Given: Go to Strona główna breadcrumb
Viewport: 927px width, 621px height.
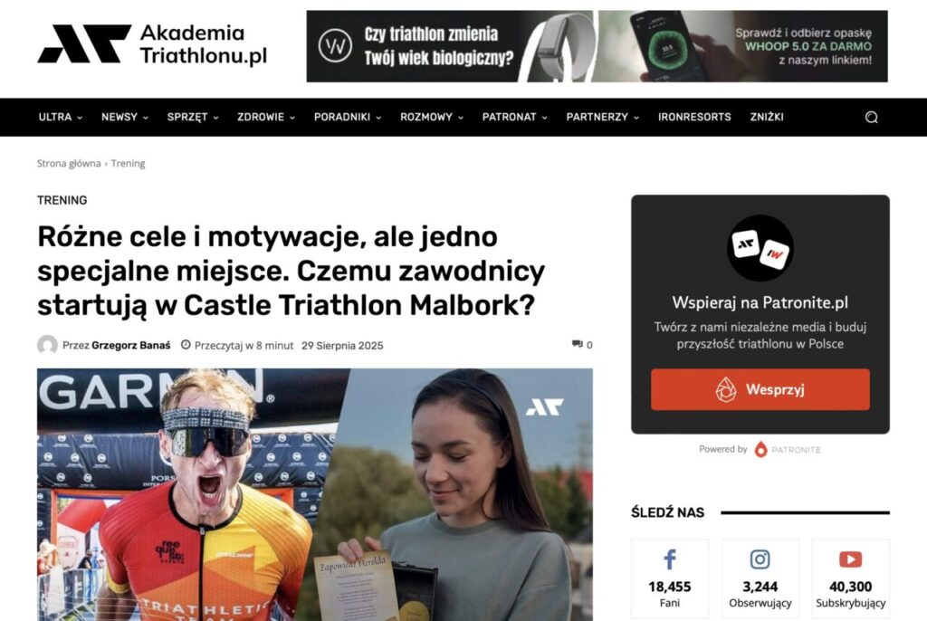Looking at the screenshot, I should [69, 163].
